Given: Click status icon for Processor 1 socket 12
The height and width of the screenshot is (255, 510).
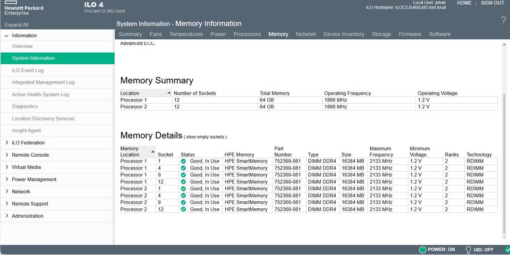Looking at the screenshot, I should (183, 182).
